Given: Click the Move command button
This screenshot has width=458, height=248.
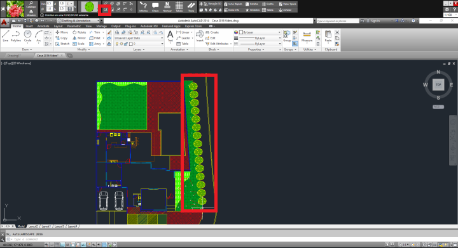Looking at the screenshot, I should [62, 32].
